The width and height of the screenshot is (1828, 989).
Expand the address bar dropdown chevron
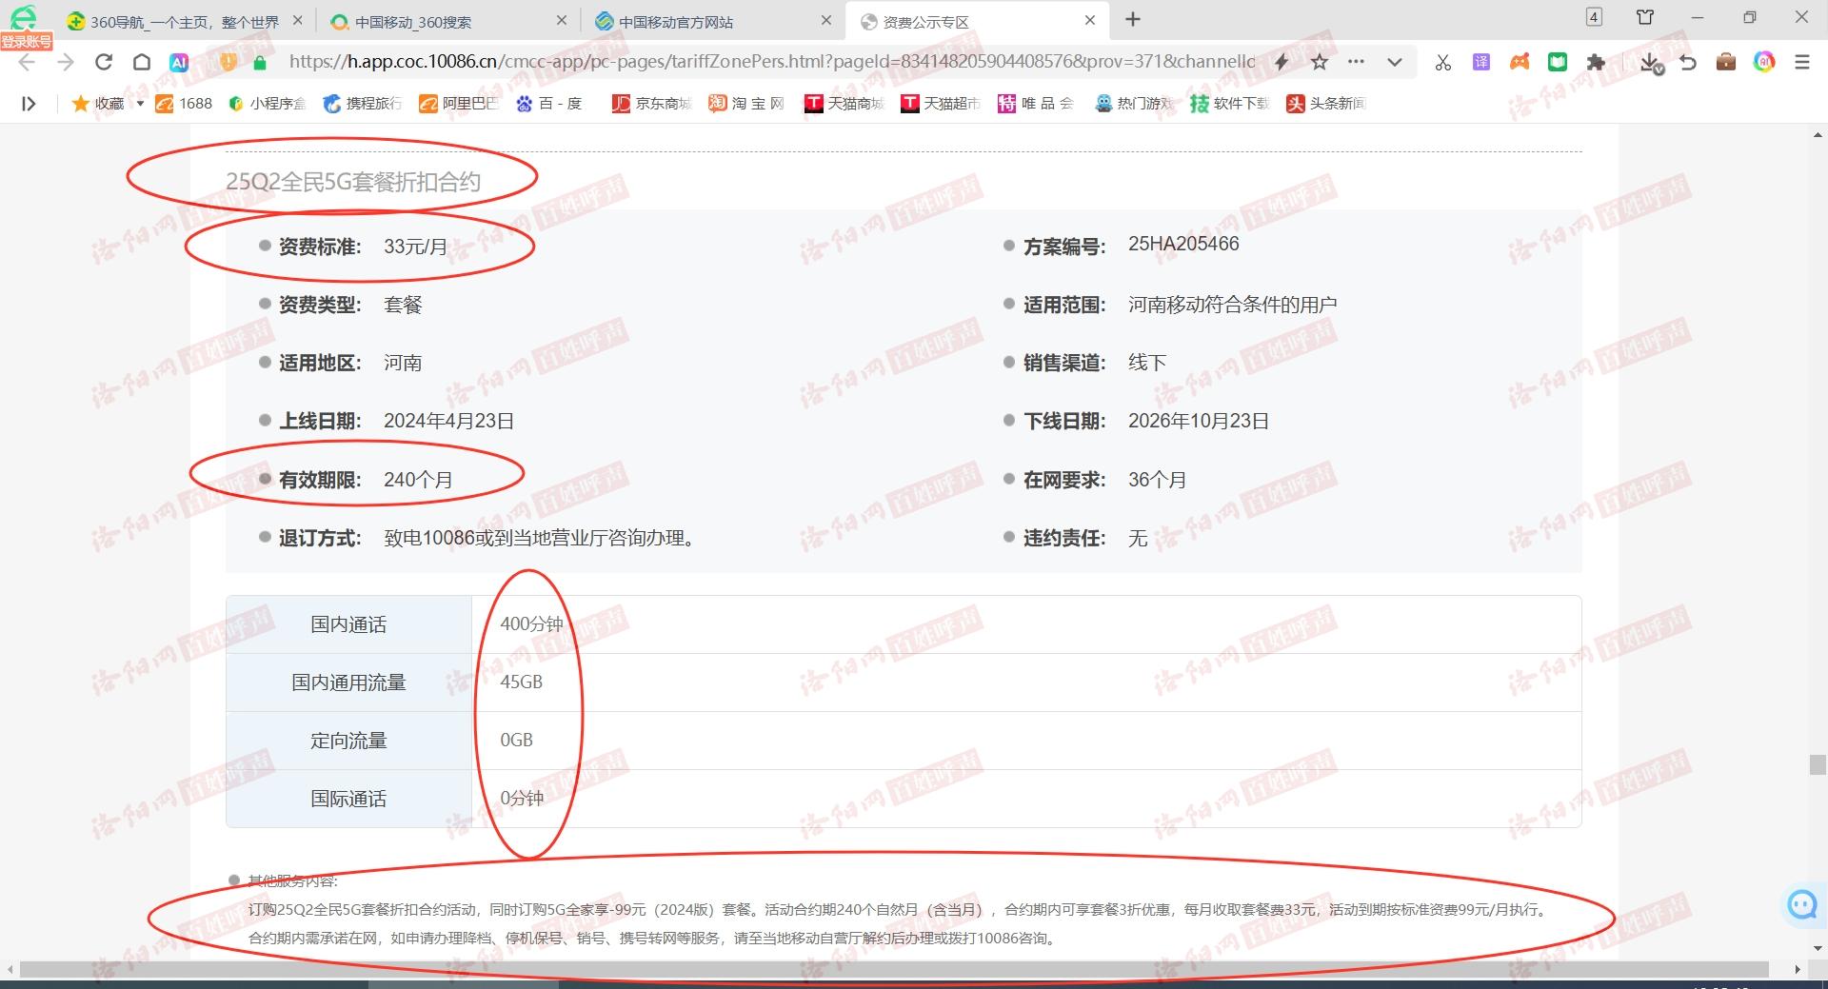tap(1395, 62)
